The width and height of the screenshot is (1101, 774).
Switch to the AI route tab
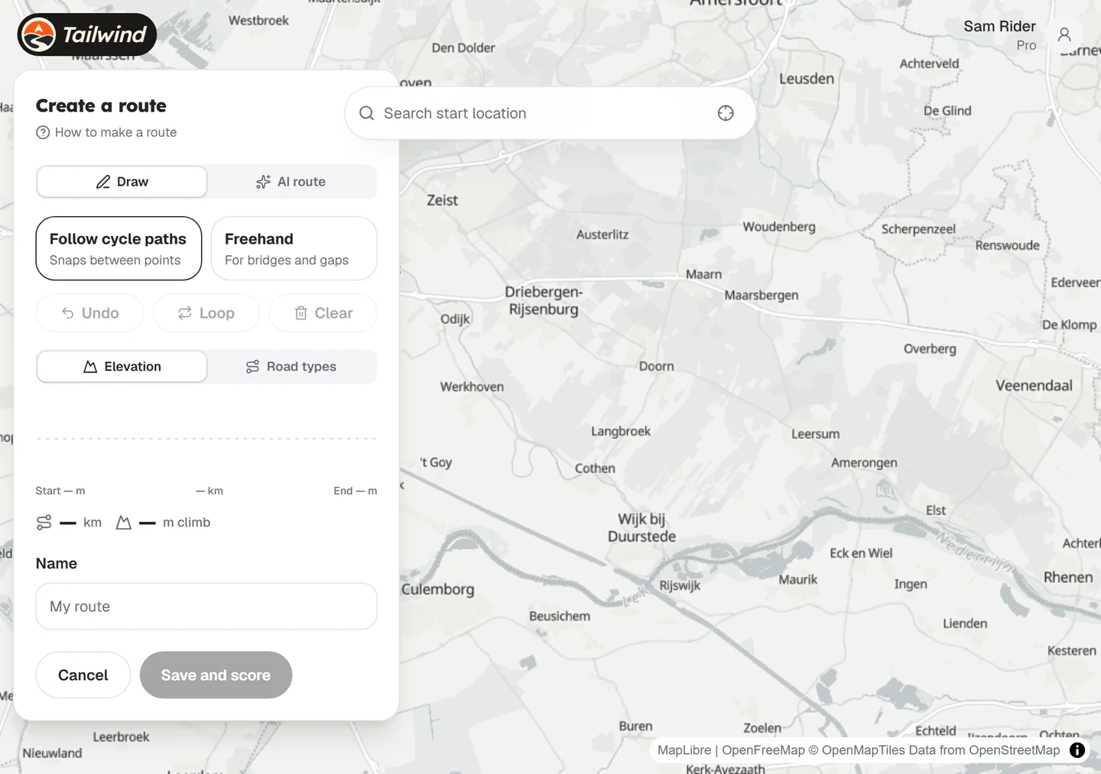(291, 182)
